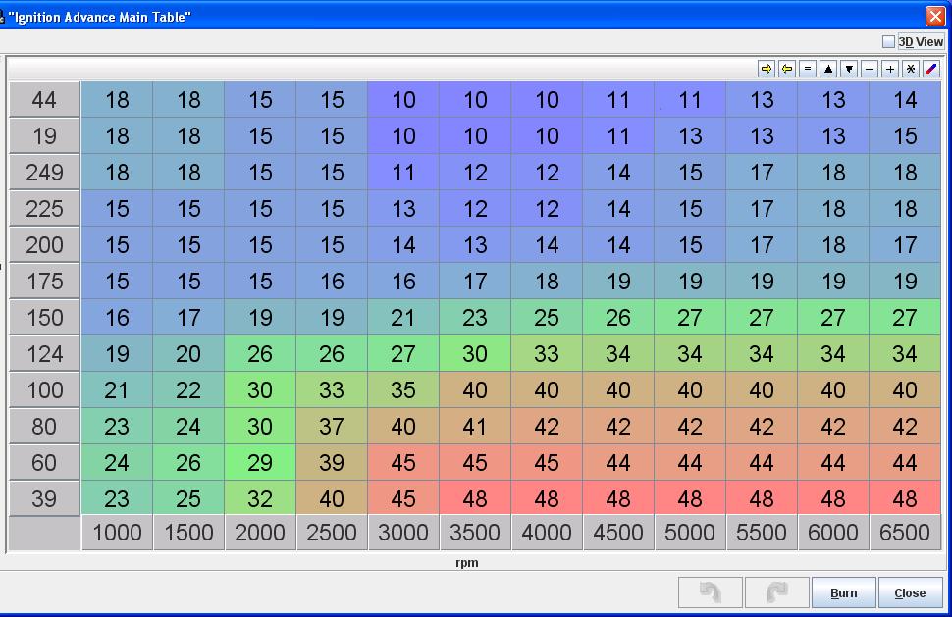Click the black up triangle increment icon
The height and width of the screenshot is (617, 952).
pos(828,69)
